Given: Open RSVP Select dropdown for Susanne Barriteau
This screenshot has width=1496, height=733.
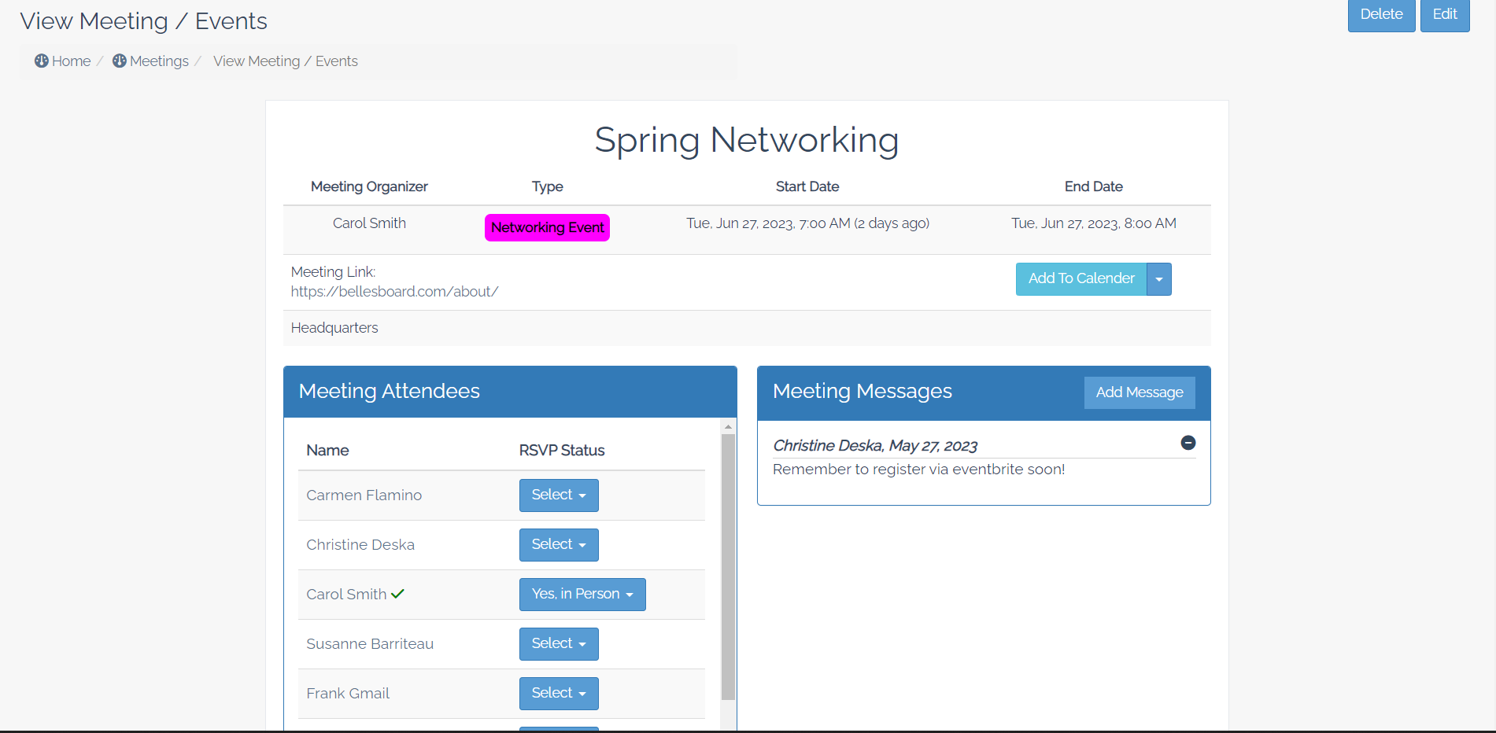Looking at the screenshot, I should [559, 644].
